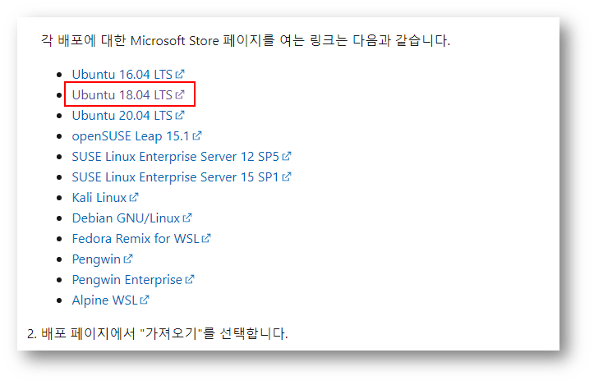Click external-link icon beside Ubuntu 18.04 LTS
The image size is (594, 385).
tap(180, 94)
